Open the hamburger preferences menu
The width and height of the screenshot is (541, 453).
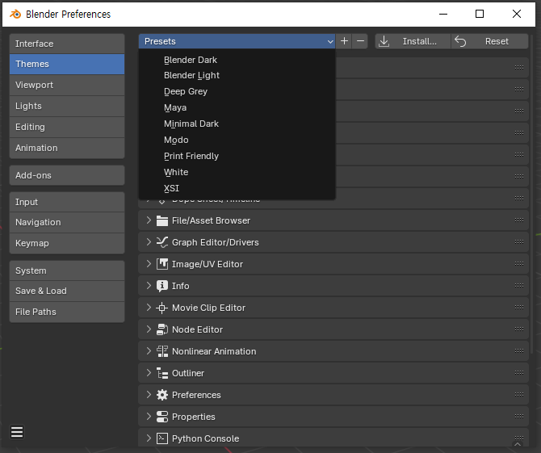point(17,432)
